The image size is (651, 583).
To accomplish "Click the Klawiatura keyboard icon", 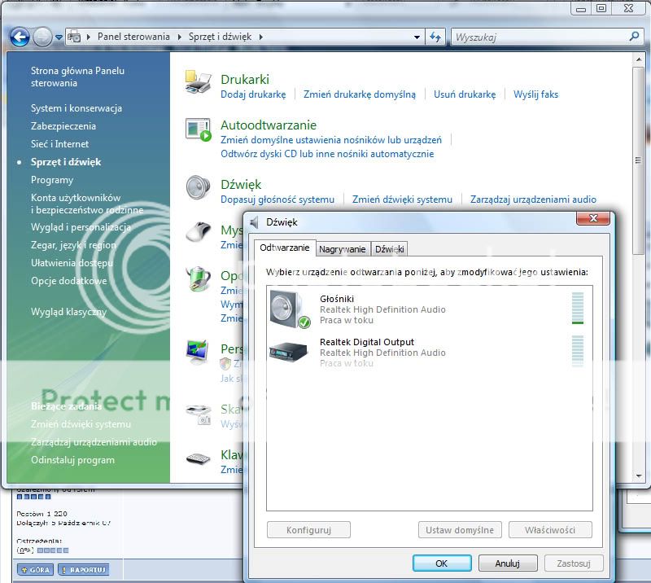I will 198,459.
